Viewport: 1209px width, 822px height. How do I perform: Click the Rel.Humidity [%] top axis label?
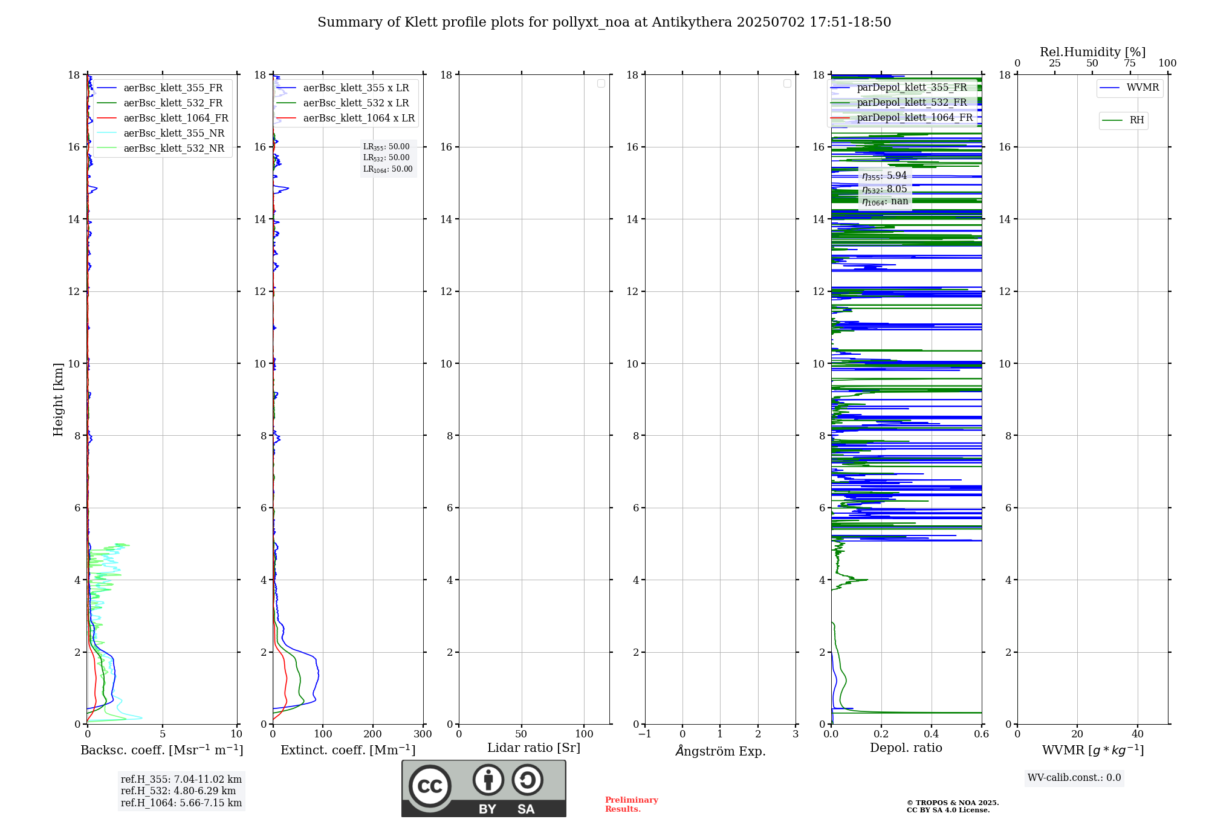1093,53
